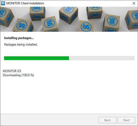This screenshot has height=126, width=138.
Task: Click the upper cube behind the left S-logo cube
Action: (37, 13)
